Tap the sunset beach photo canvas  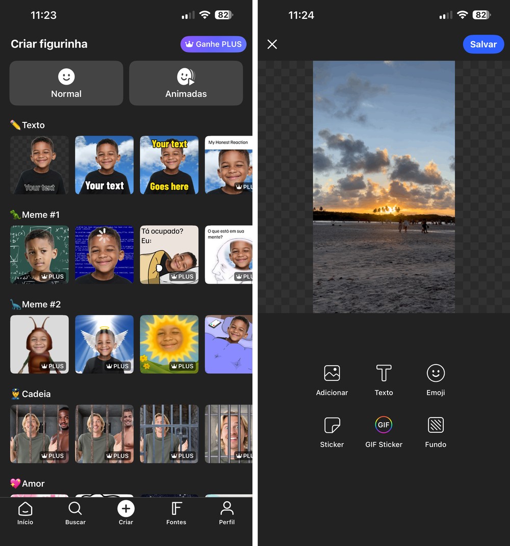[x=384, y=187]
